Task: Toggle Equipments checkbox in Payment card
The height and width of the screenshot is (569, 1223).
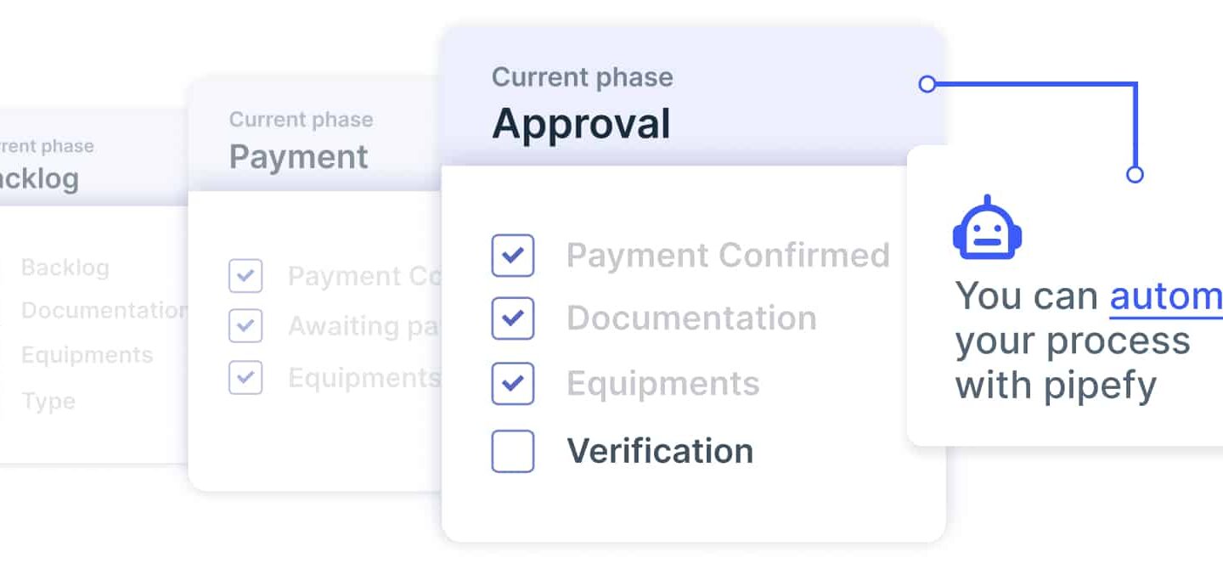Action: 245,377
